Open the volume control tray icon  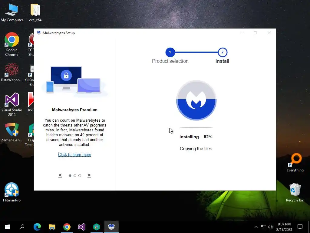(271, 227)
